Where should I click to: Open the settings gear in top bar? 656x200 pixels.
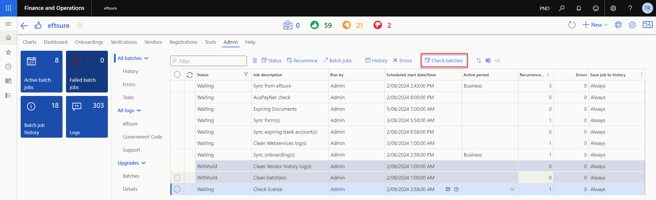coord(613,8)
